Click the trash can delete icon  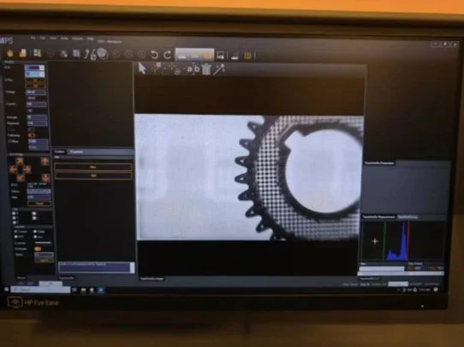coord(206,69)
